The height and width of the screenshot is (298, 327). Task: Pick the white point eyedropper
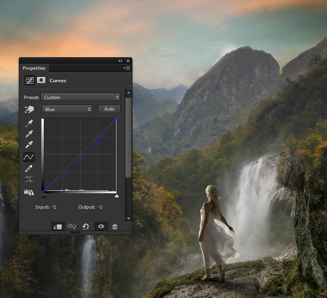click(29, 145)
